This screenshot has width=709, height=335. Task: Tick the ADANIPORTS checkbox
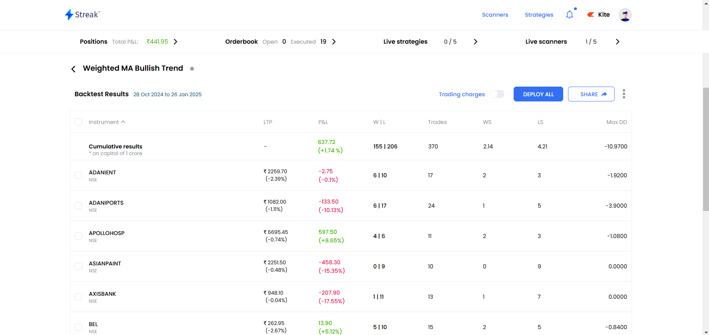coord(78,205)
